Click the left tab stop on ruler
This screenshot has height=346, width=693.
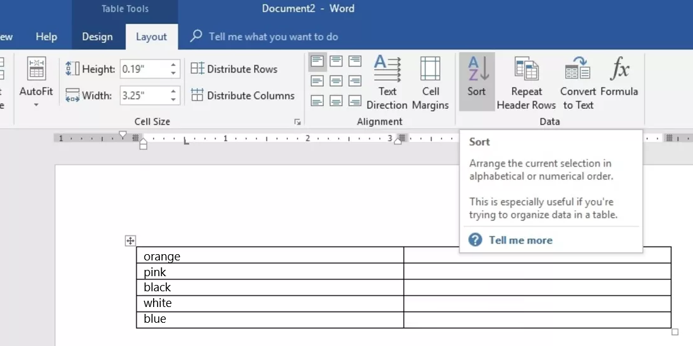186,141
